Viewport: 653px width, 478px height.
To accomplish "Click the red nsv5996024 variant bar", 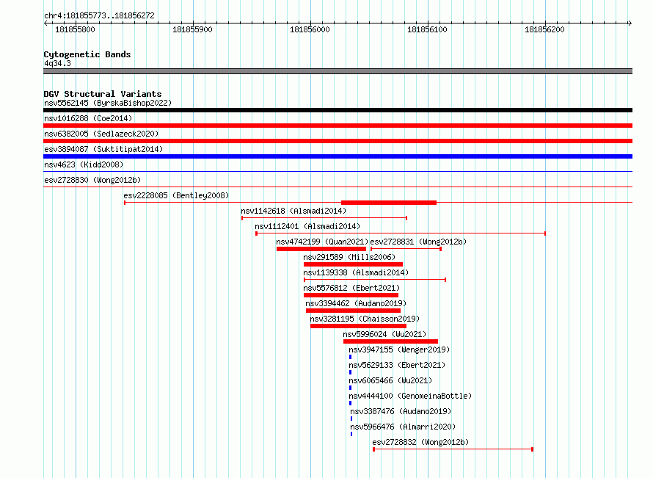I will point(390,341).
